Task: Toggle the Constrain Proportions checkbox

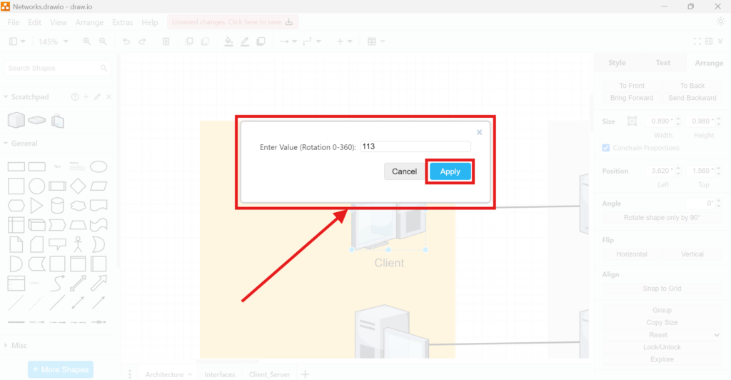Action: tap(605, 148)
